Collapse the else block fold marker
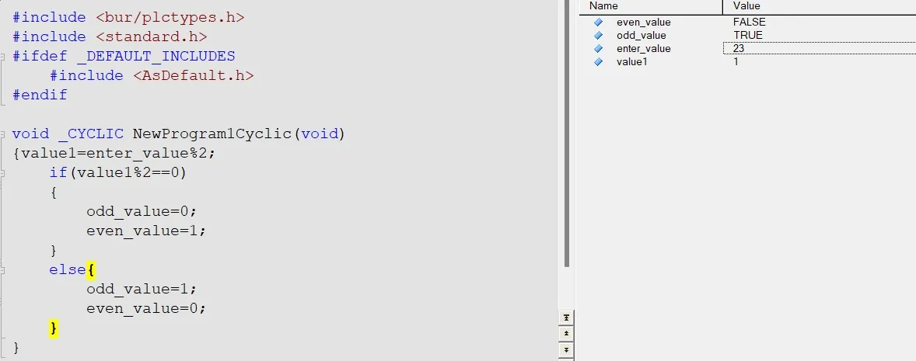The image size is (916, 361). tap(4, 271)
